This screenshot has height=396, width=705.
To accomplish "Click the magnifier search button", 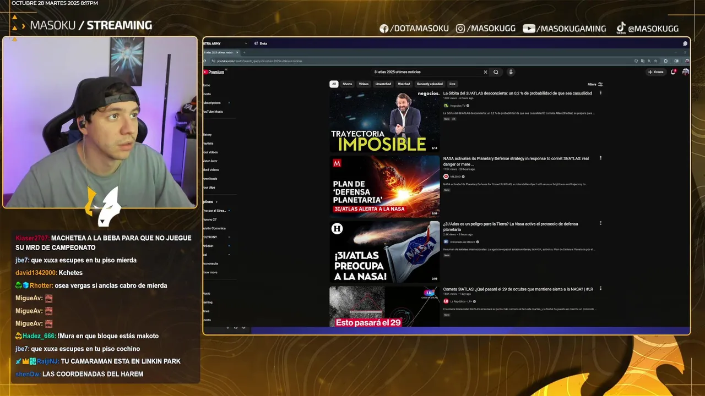I will [496, 72].
